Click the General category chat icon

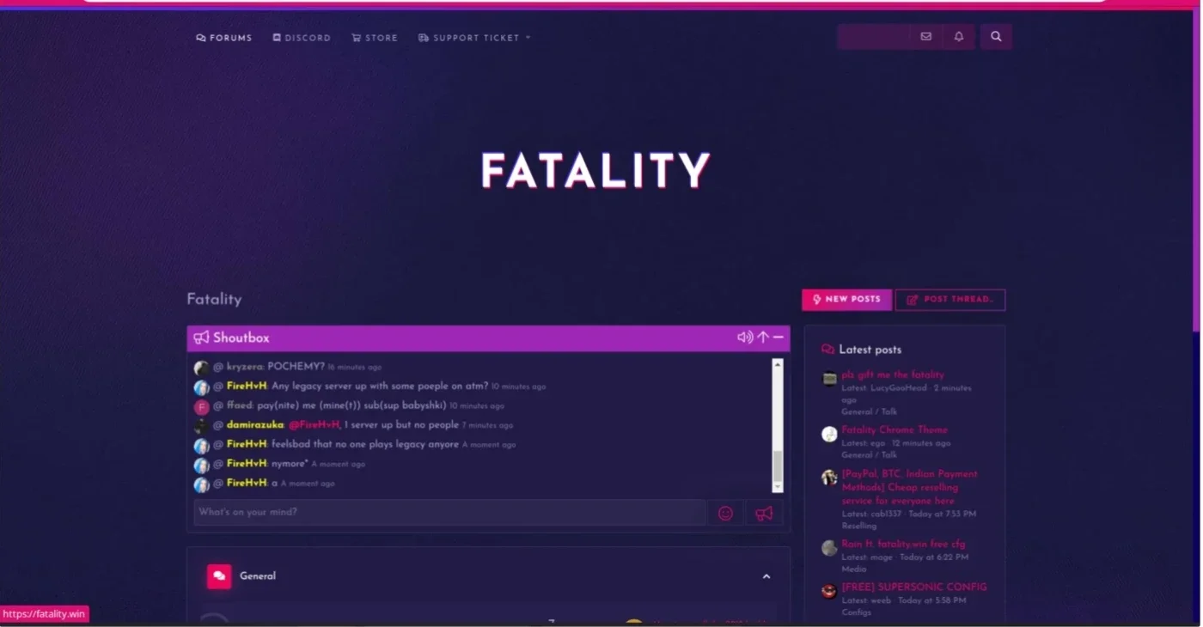219,576
